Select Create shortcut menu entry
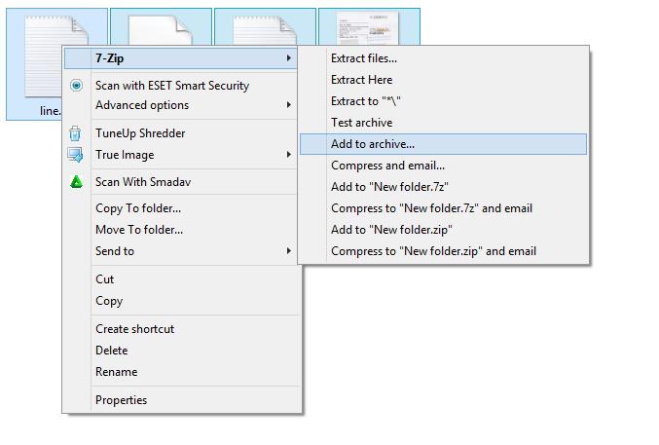Viewport: 659px width, 445px height. 135,329
